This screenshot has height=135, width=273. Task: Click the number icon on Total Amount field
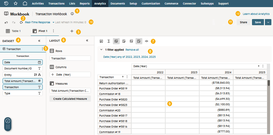39,81
